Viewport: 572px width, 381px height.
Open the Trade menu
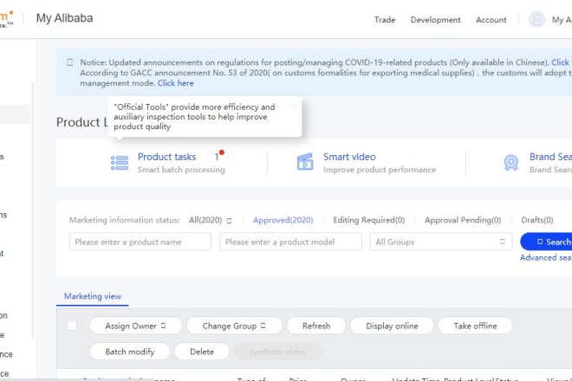tap(385, 20)
